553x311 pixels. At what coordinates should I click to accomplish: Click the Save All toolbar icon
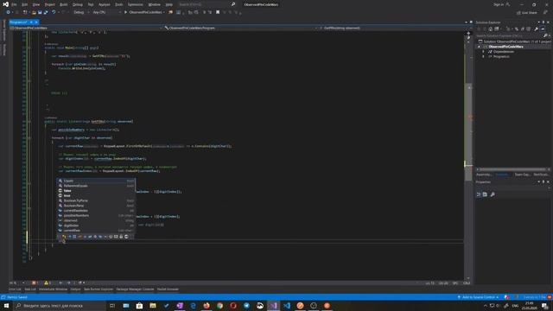pos(46,12)
